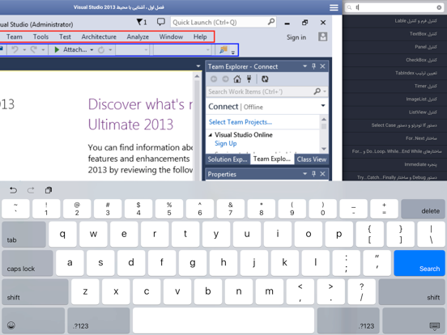Screen dimensions: 447x335
Task: Click the Redo icon in Visual Studio toolbar
Action: click(34, 49)
